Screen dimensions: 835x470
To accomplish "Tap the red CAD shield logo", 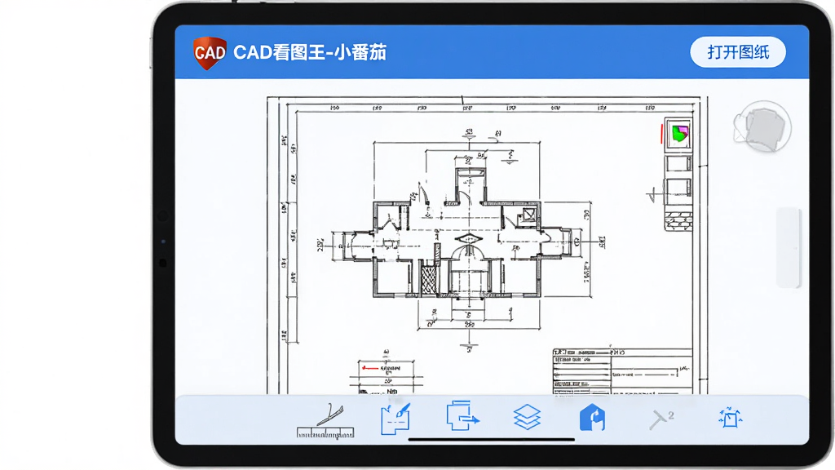I will click(x=209, y=53).
